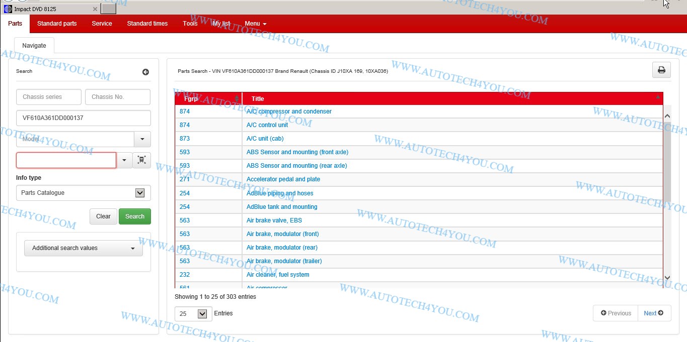Open the Menu dropdown in red navbar

coord(255,24)
